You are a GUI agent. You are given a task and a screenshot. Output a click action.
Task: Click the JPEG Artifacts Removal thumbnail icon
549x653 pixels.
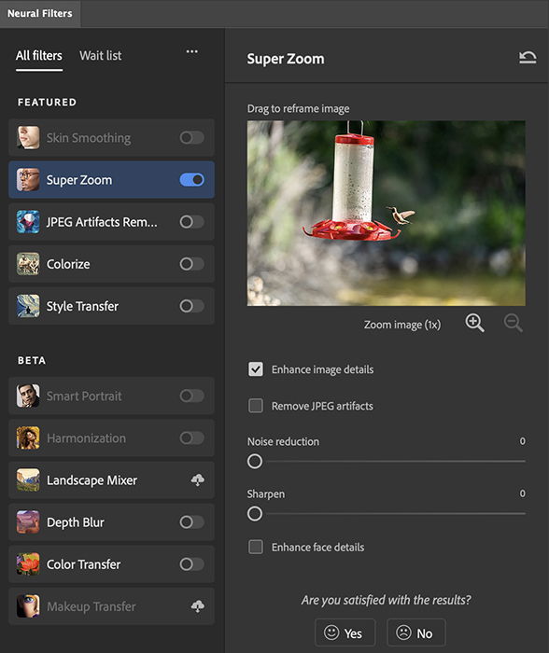(x=28, y=222)
